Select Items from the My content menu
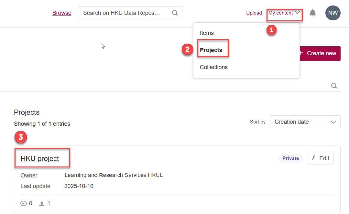The image size is (349, 214). [207, 33]
